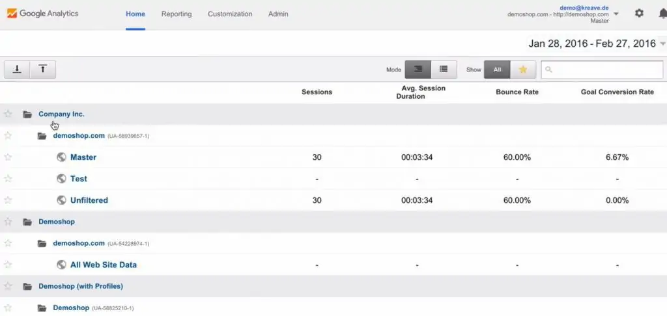Click the Avg. Session Duration header
This screenshot has width=667, height=316.
(x=421, y=92)
